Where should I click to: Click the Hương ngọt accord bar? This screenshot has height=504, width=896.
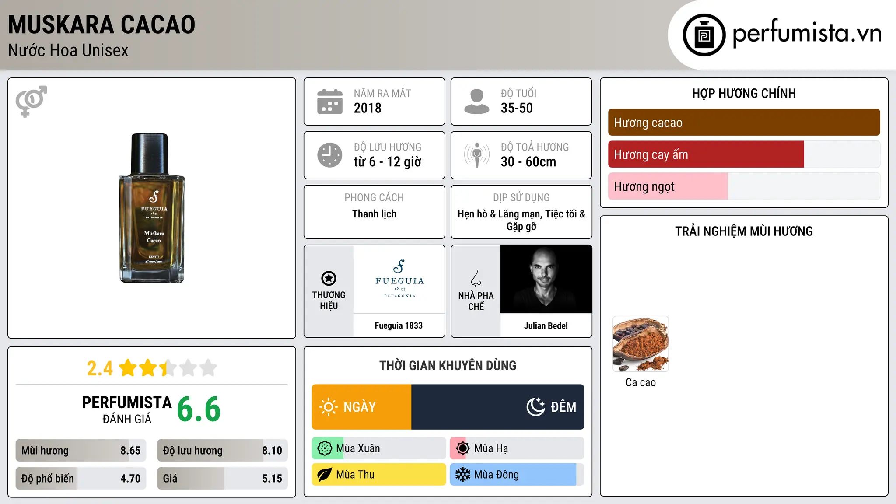(744, 186)
